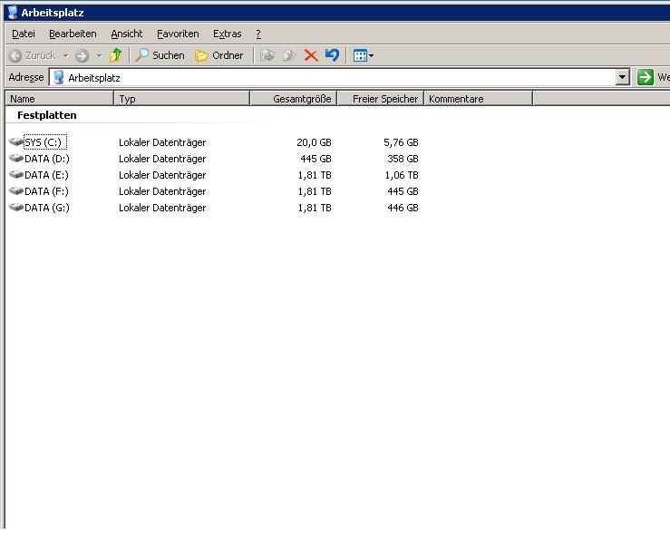Click Lokaler Datenträger type for DATA (G:)
The image size is (670, 544).
pos(162,208)
